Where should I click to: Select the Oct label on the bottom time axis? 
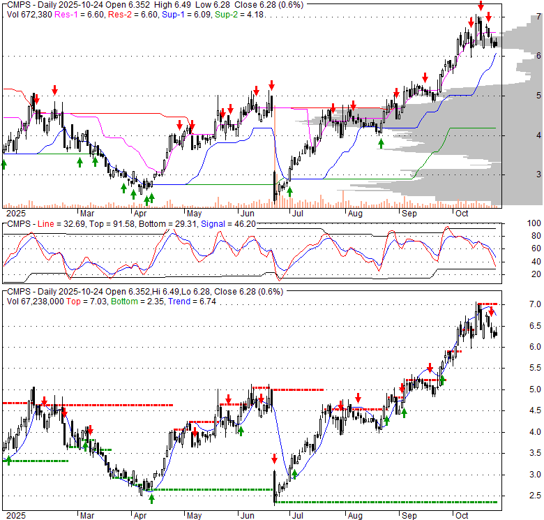coord(462,515)
